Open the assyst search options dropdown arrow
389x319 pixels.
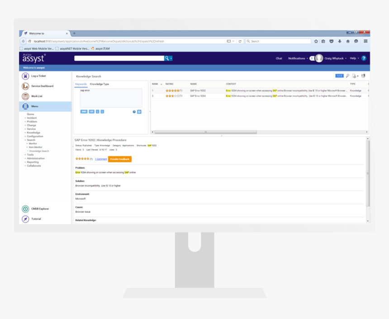(171, 58)
